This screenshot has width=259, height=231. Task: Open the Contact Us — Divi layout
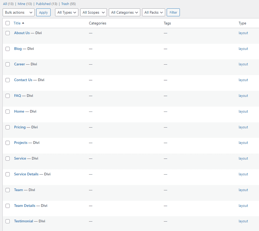click(22, 80)
